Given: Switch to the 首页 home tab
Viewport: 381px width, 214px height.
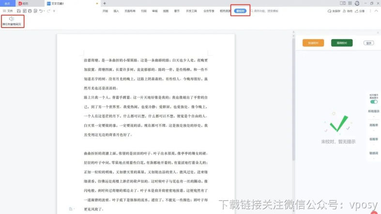Looking at the screenshot, I should pyautogui.click(x=7, y=3).
